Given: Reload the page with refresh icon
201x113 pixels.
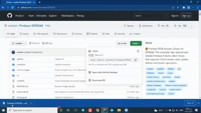Looking at the screenshot, I should (x=13, y=8).
